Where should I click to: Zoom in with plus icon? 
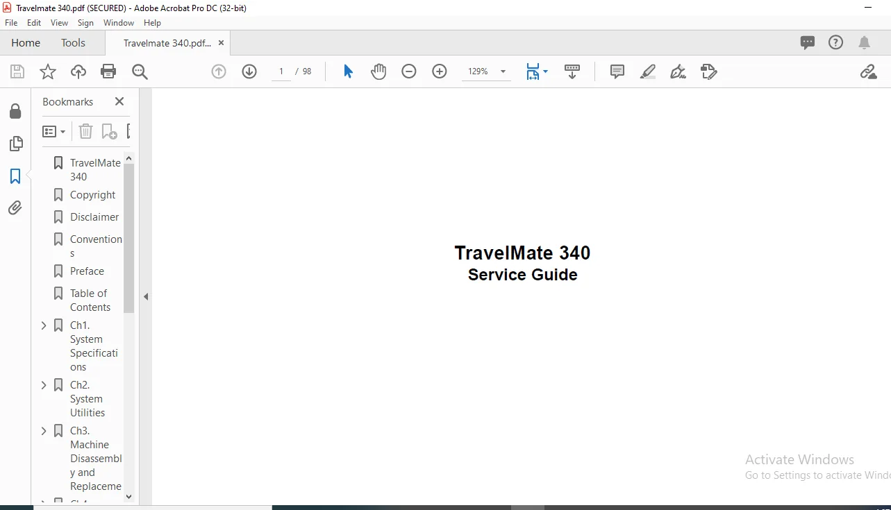440,71
